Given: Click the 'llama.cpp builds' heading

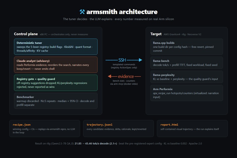Looking at the screenshot, I should click(x=164, y=43).
